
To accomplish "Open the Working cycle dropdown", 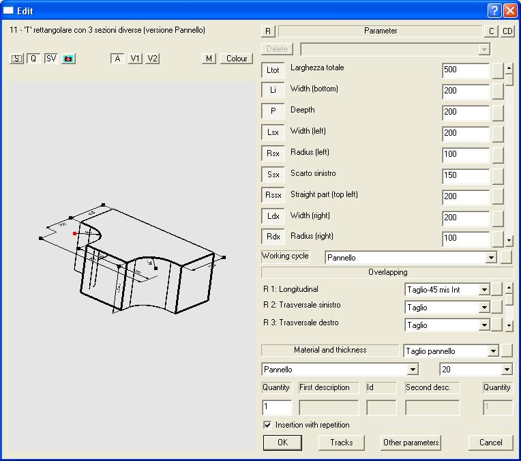I will (x=490, y=258).
